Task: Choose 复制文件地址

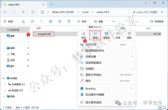Action: coord(107,75)
